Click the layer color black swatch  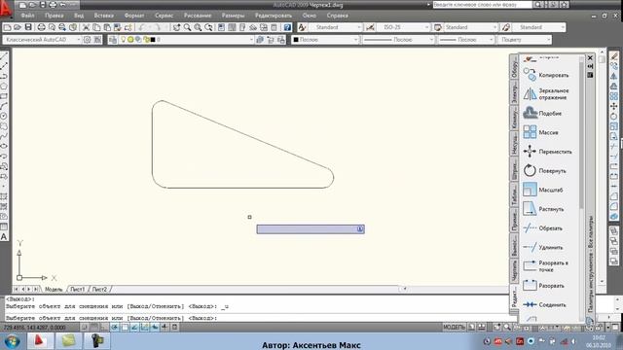point(153,40)
